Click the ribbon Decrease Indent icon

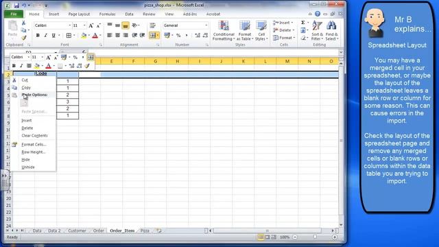point(134,35)
